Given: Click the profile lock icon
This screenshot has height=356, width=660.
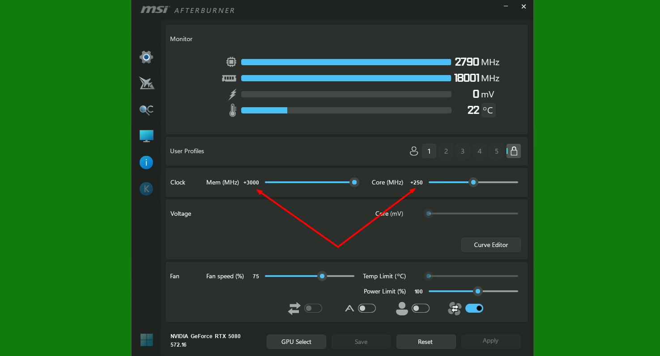Looking at the screenshot, I should click(x=514, y=151).
